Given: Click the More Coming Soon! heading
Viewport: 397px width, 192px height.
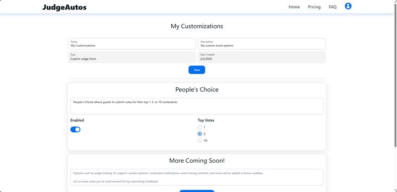Looking at the screenshot, I should (x=197, y=161).
